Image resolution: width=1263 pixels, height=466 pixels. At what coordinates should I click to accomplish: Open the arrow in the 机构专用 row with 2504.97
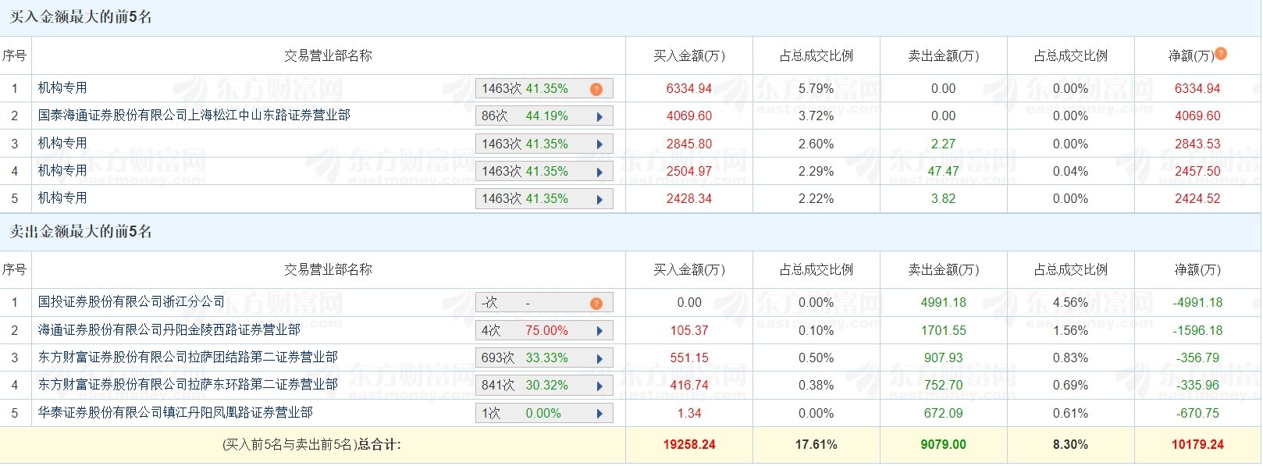[x=599, y=172]
